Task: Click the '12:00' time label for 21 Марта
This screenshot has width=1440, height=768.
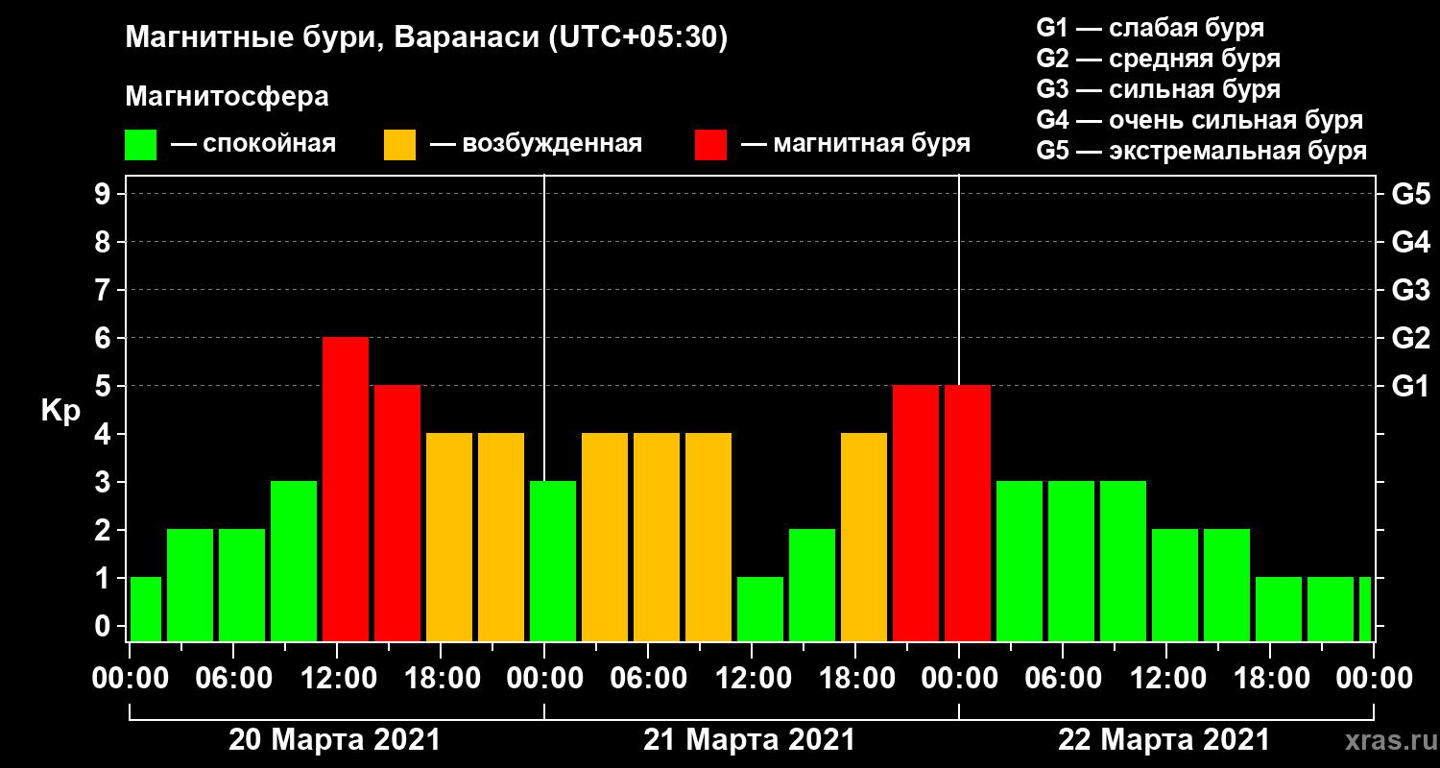Action: [x=753, y=678]
